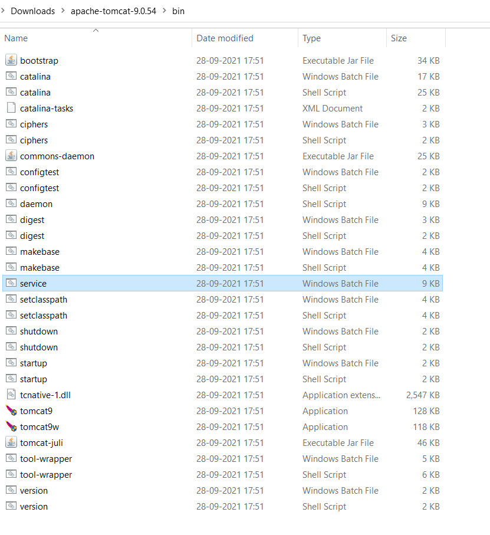The image size is (490, 535).
Task: Click the tool-wrapper Shell Script icon
Action: (11, 474)
